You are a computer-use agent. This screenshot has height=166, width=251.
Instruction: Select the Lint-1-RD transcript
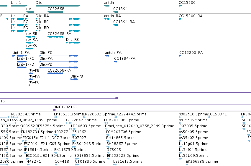point(19,31)
